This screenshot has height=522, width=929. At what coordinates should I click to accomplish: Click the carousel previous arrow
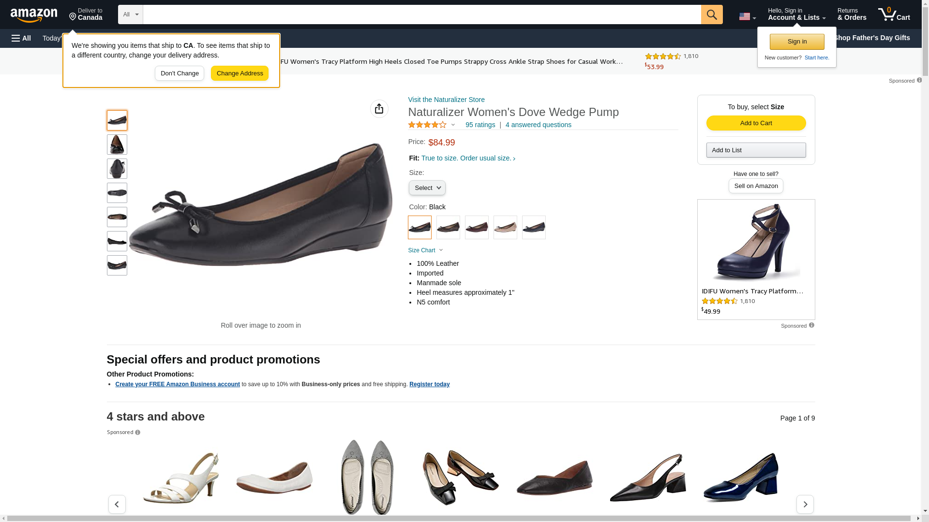click(x=117, y=504)
